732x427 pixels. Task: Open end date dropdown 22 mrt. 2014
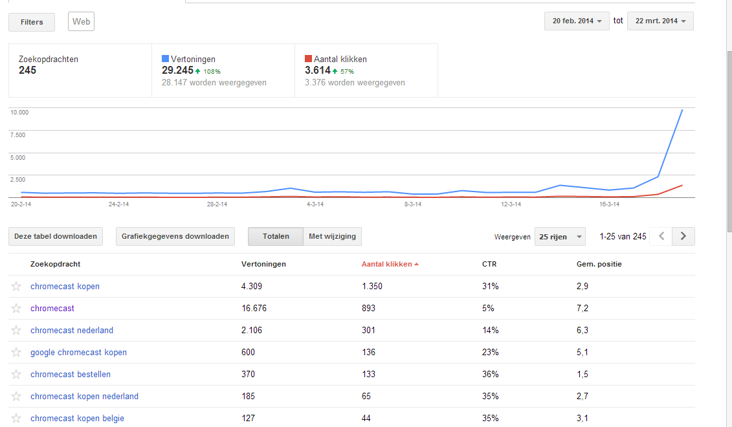[660, 21]
